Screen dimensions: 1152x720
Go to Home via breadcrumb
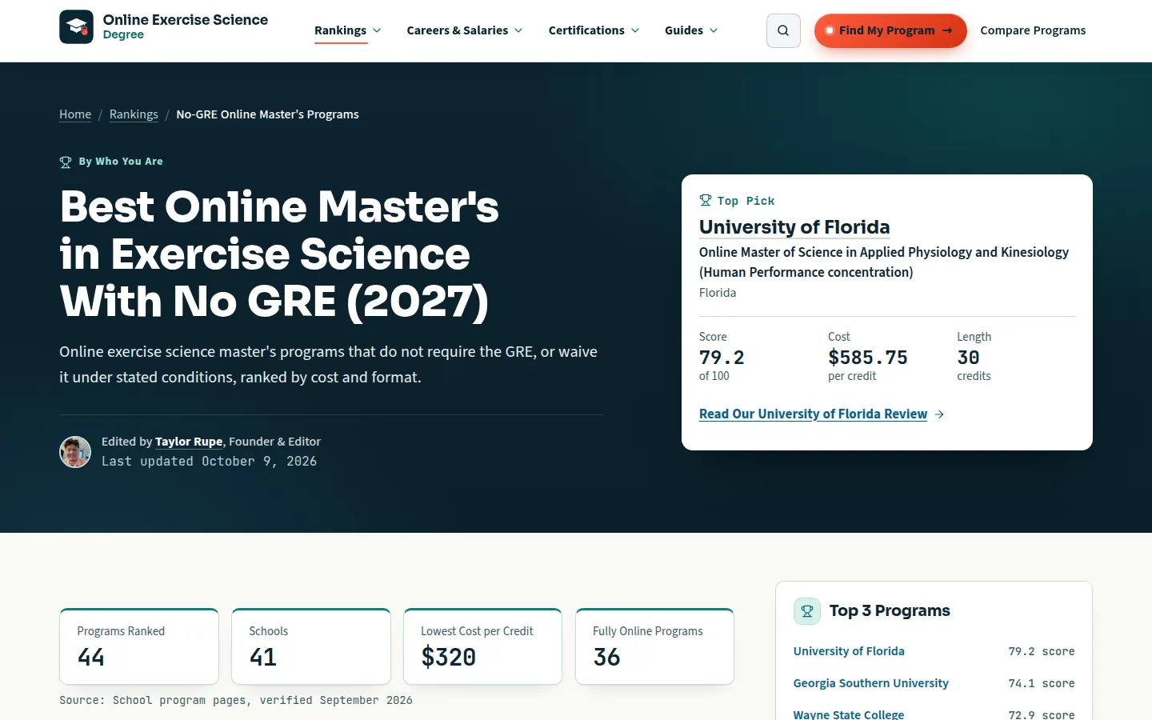[75, 114]
